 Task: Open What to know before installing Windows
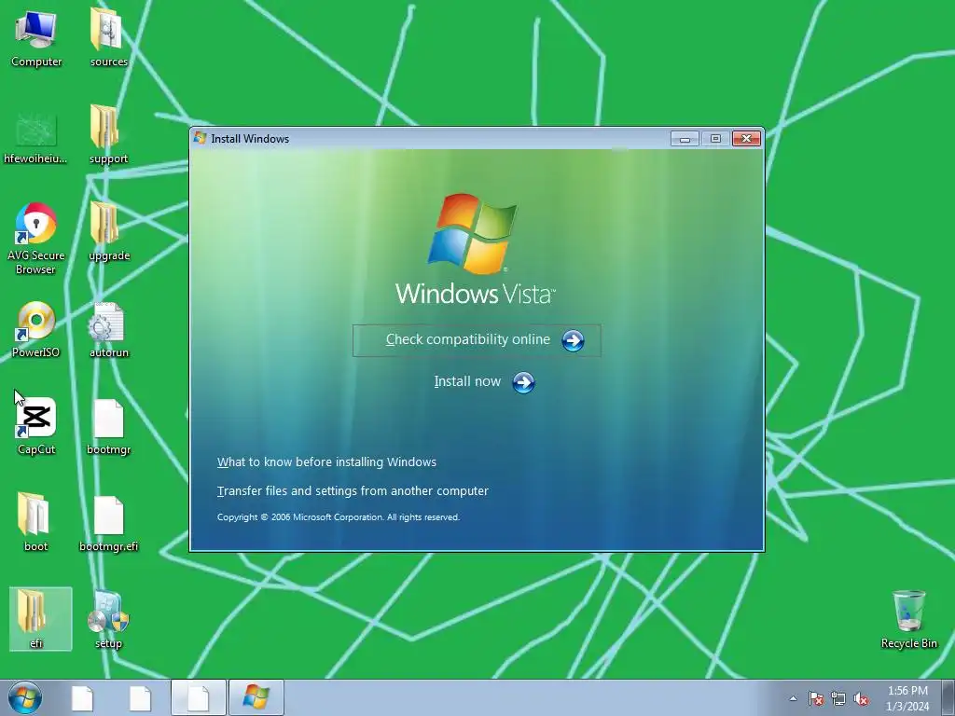click(326, 462)
